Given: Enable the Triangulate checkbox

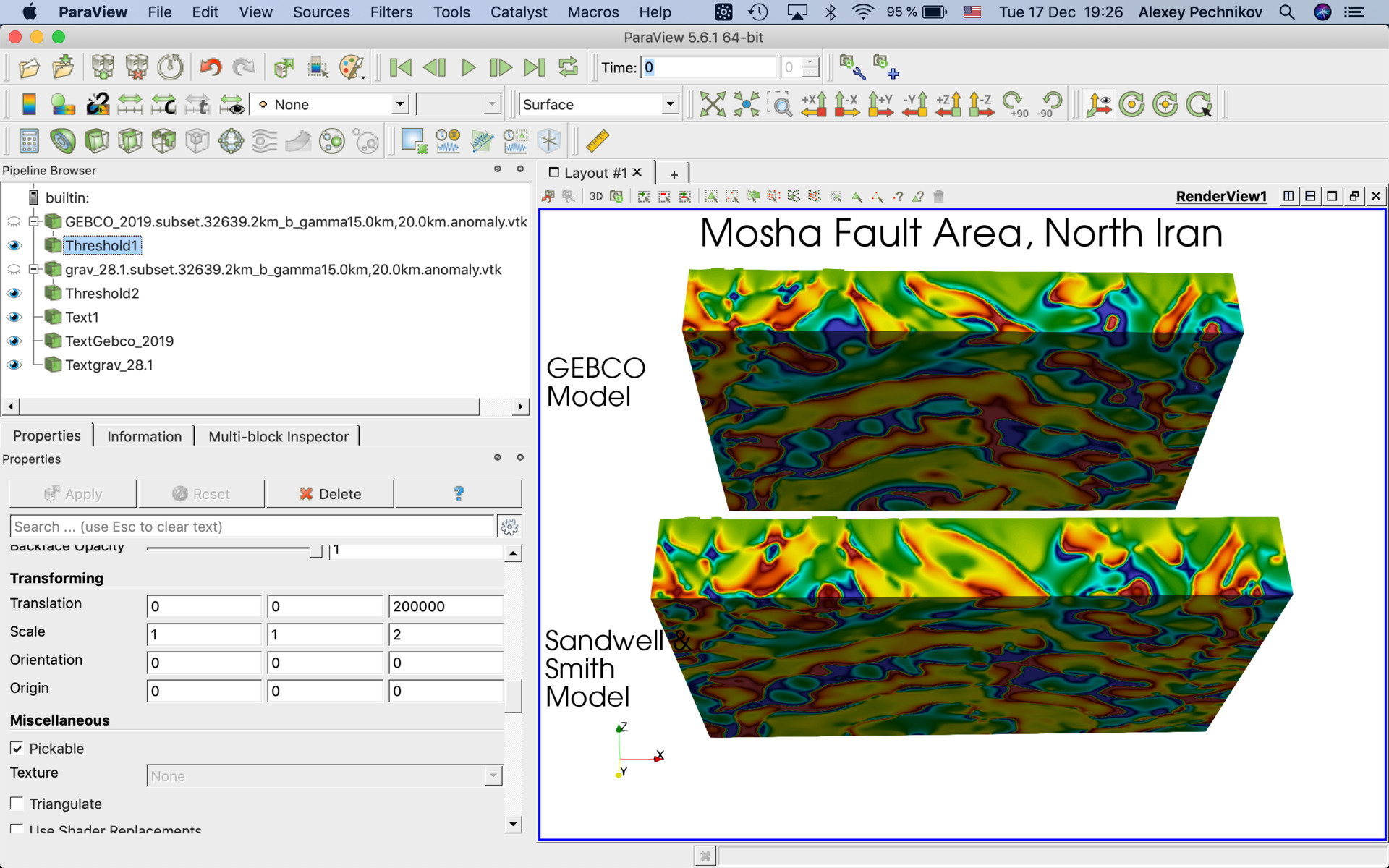Looking at the screenshot, I should [x=17, y=804].
